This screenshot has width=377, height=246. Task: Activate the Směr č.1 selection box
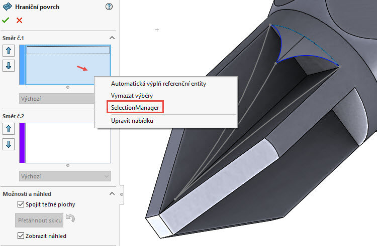click(x=68, y=65)
